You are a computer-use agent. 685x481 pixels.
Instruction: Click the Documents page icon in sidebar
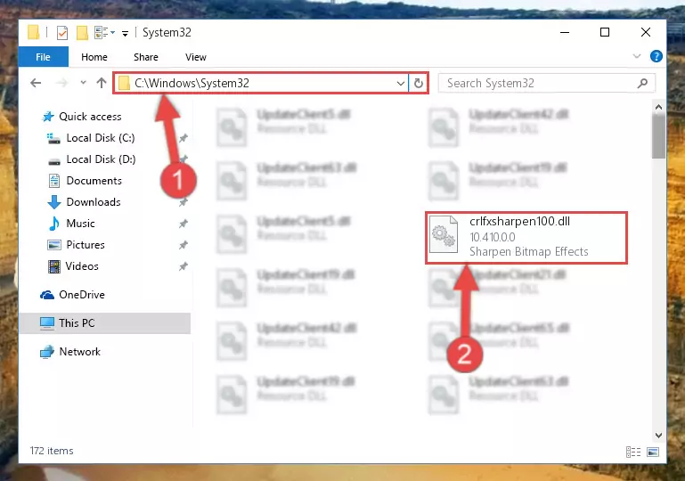(x=54, y=181)
